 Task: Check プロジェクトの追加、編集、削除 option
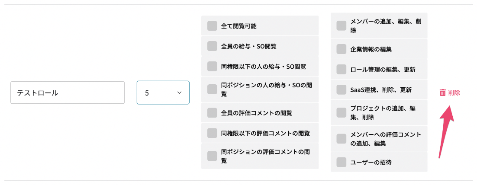(342, 112)
